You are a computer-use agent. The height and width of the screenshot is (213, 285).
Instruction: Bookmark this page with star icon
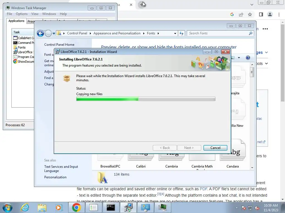click(x=250, y=14)
